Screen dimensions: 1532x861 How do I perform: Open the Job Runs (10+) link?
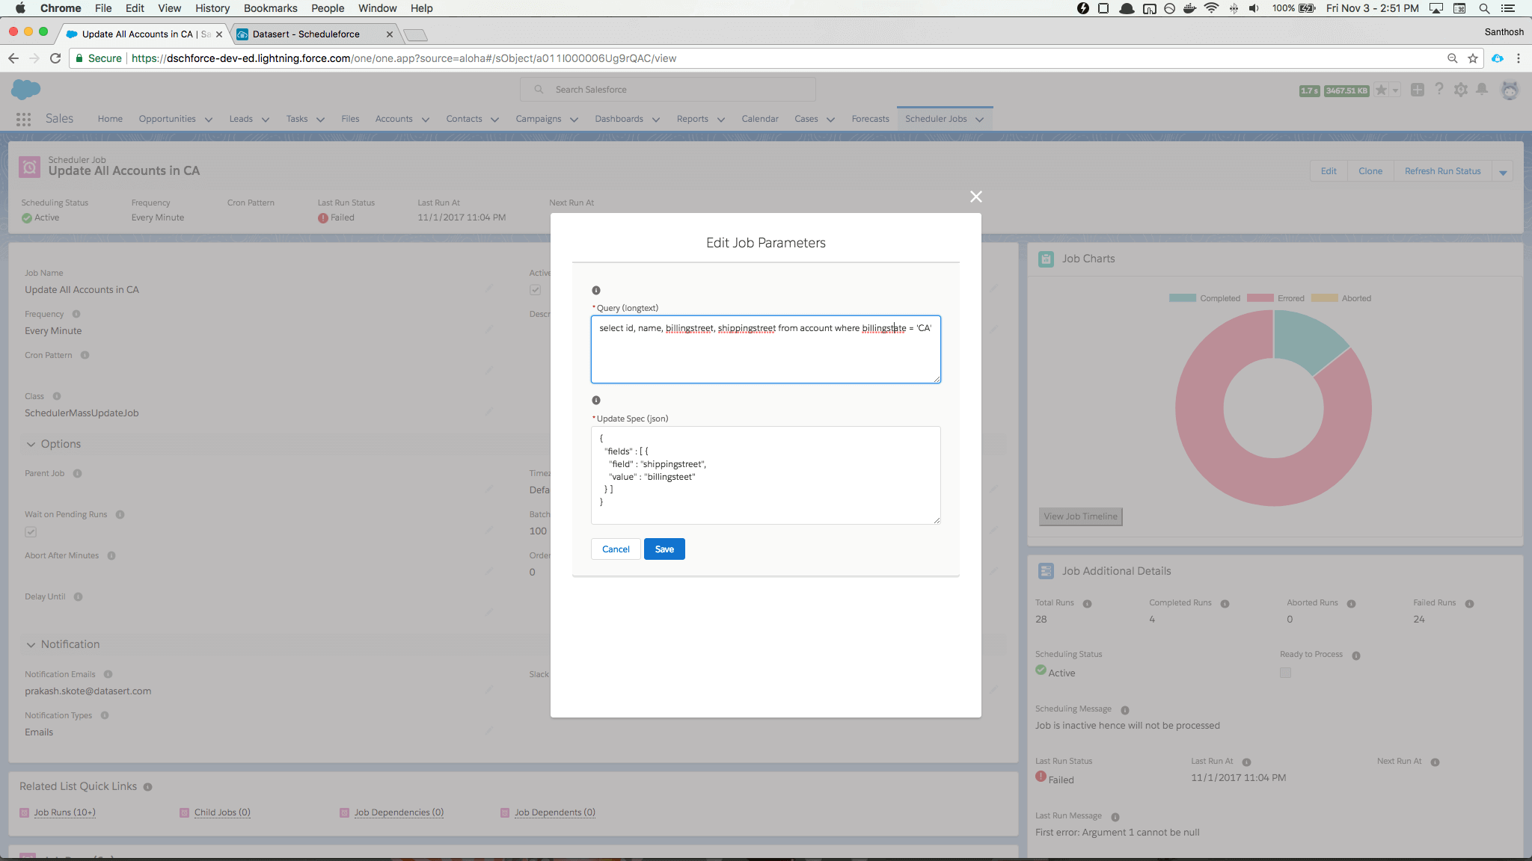tap(64, 812)
